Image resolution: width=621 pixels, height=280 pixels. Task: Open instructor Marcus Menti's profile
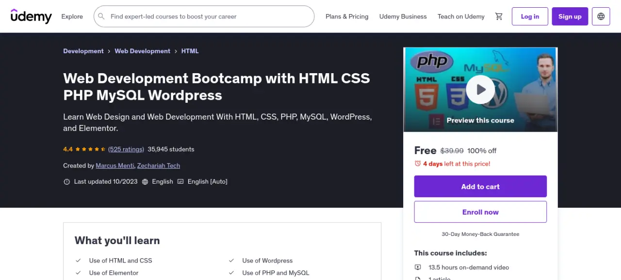pyautogui.click(x=115, y=166)
